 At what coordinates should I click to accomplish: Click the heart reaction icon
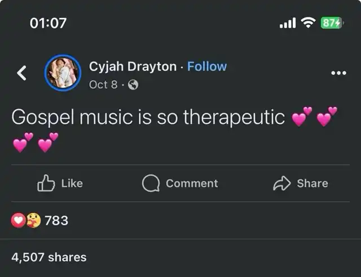(x=18, y=221)
